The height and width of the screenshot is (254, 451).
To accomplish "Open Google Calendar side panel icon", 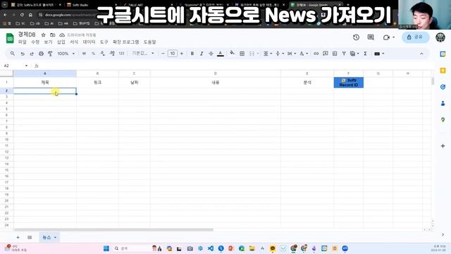I will pos(443,54).
